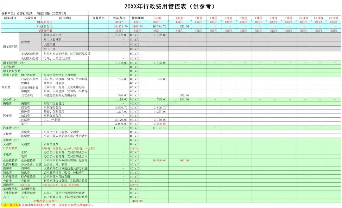Click the '实际费用' column header
342x208 pixels.
119,18
